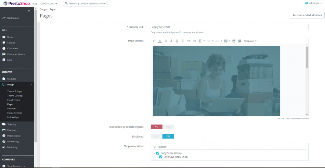Open the Modules menu
The width and height of the screenshot is (325, 168).
coord(12,79)
